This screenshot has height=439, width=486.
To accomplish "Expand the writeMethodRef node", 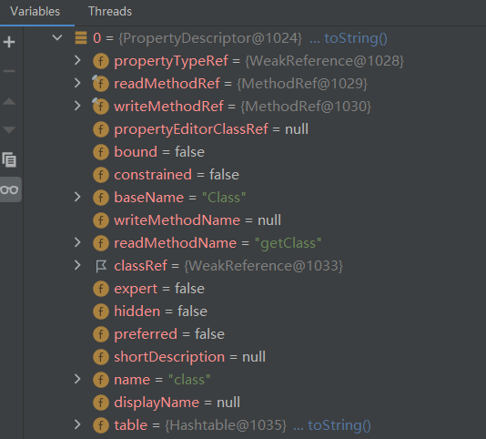I will coord(77,106).
